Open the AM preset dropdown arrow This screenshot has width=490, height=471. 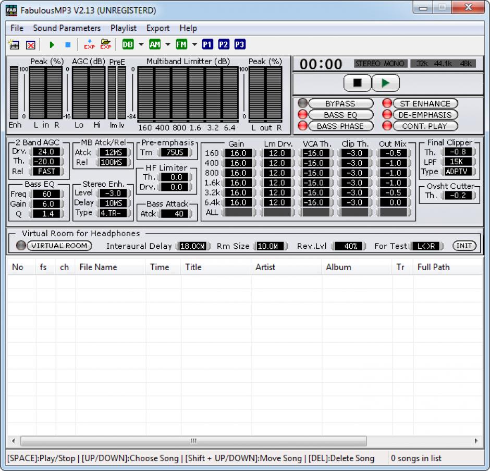coord(168,45)
